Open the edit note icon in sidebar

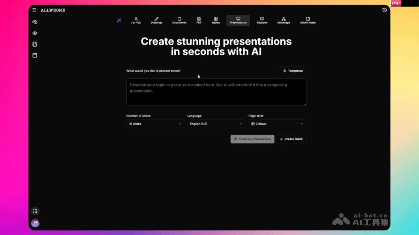pos(35,44)
